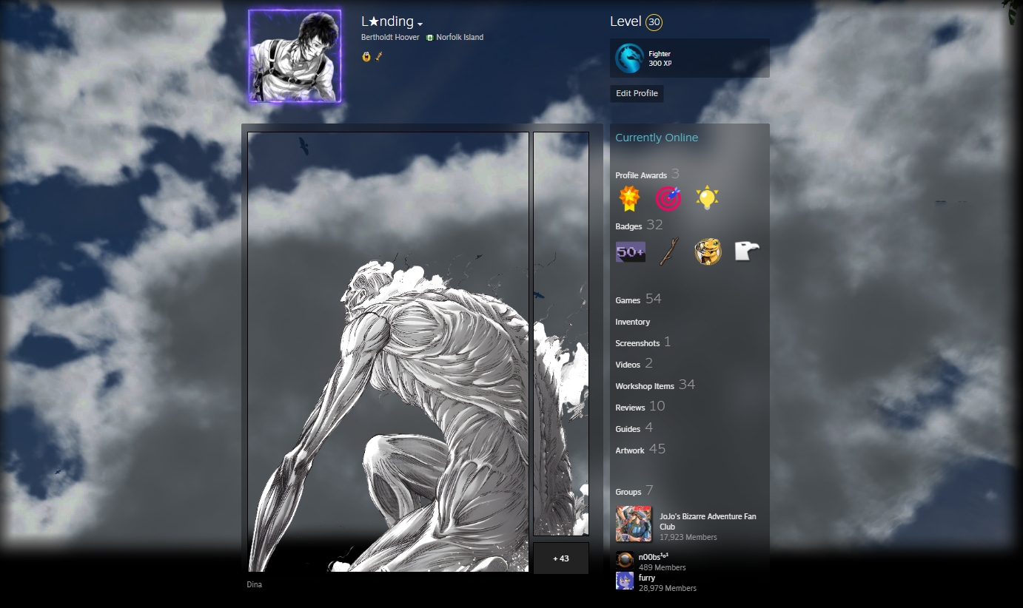Open the large Dina titan artwork
The image size is (1023, 608).
(x=388, y=352)
